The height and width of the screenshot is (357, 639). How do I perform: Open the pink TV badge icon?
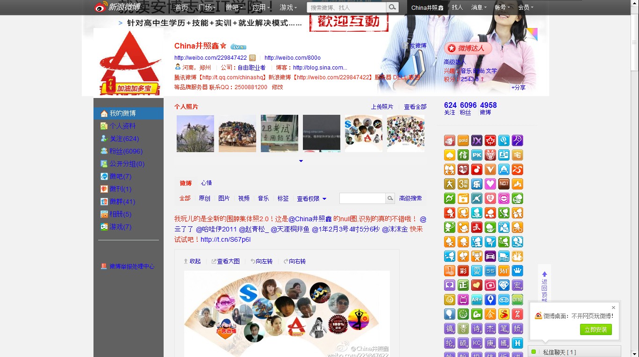[x=463, y=300]
